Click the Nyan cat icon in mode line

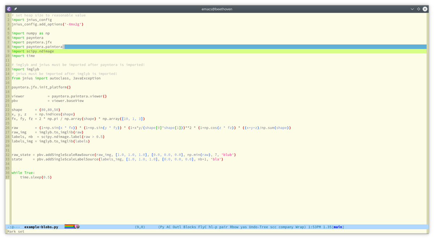[x=72, y=227]
